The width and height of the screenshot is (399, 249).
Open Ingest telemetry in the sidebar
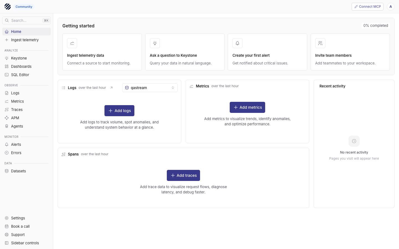[26, 40]
